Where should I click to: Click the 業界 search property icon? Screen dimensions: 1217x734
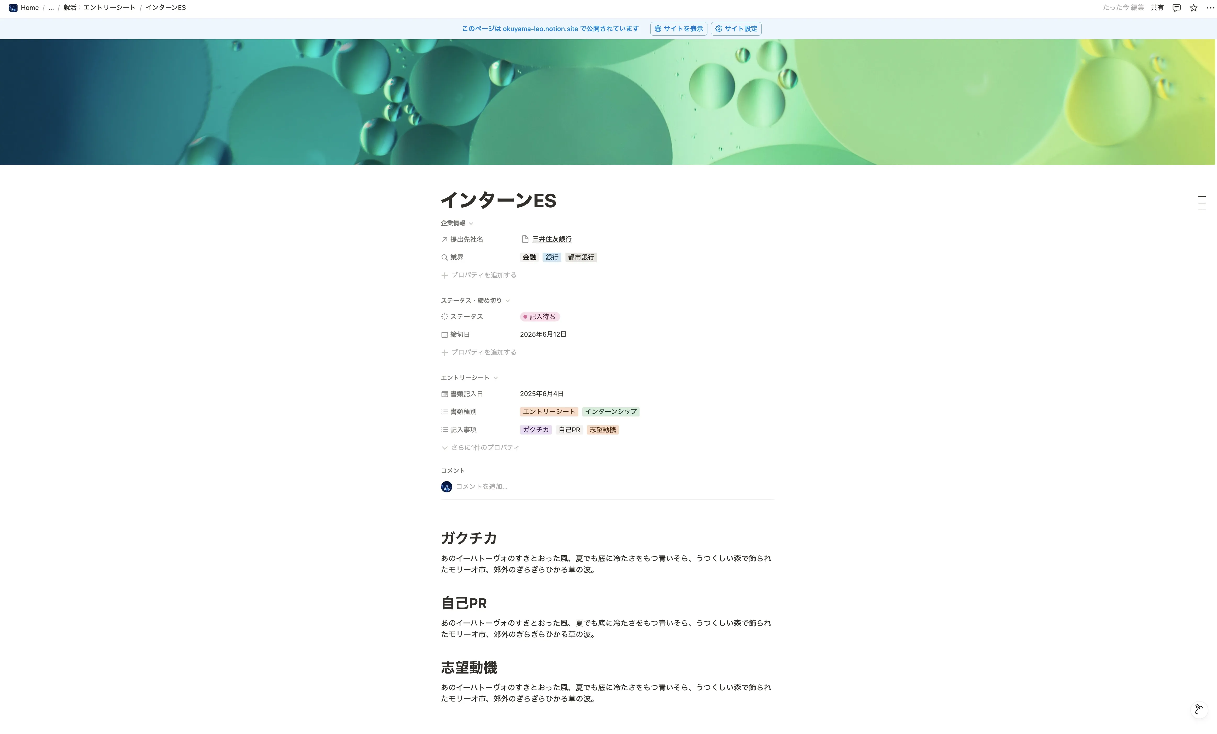tap(444, 257)
